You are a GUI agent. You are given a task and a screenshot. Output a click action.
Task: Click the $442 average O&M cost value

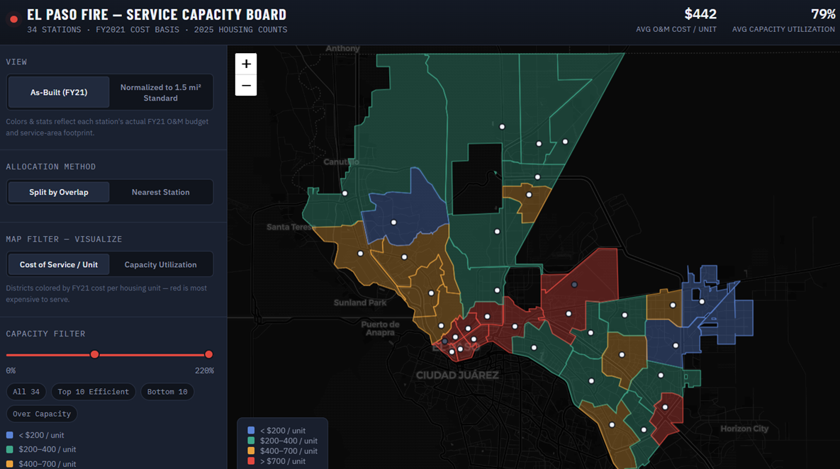click(700, 14)
